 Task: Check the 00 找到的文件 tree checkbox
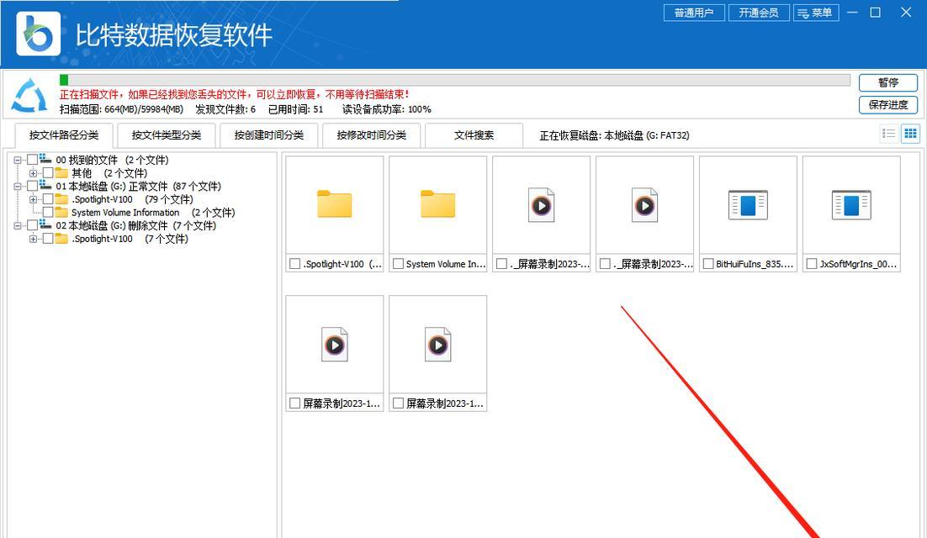[32, 160]
